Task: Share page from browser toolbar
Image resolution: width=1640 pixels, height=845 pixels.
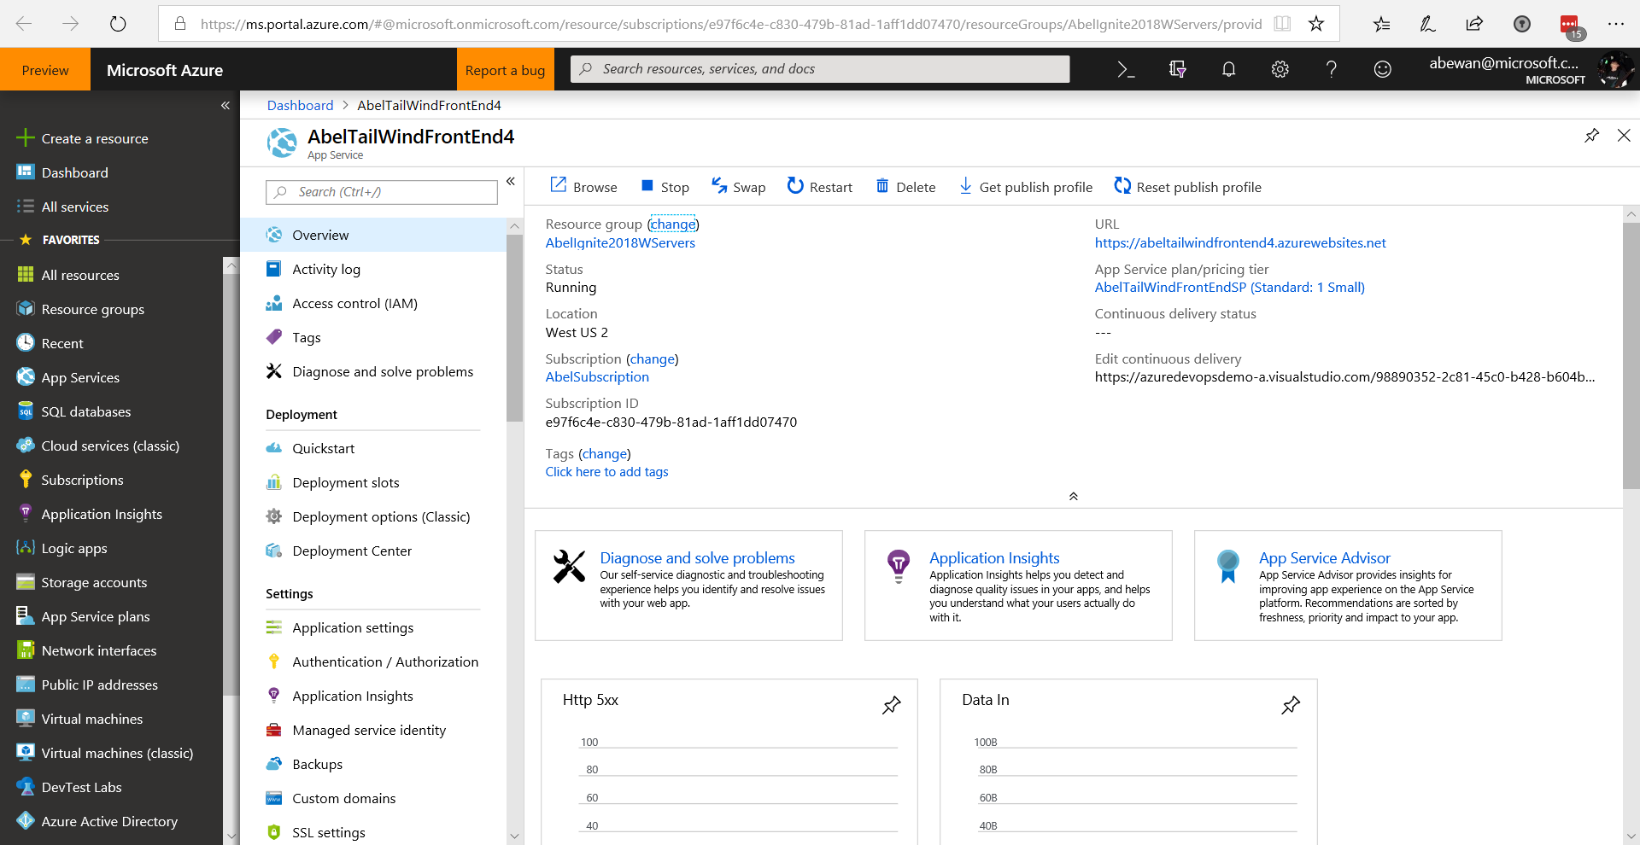Action: [1474, 24]
